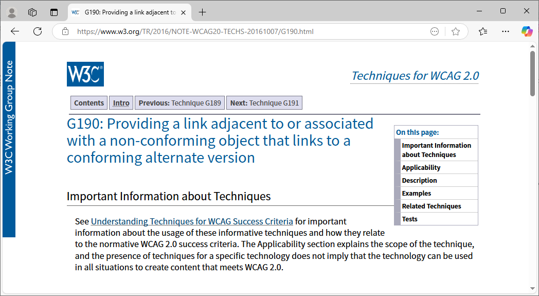Image resolution: width=539 pixels, height=296 pixels.
Task: Refresh the current page
Action: (x=38, y=31)
